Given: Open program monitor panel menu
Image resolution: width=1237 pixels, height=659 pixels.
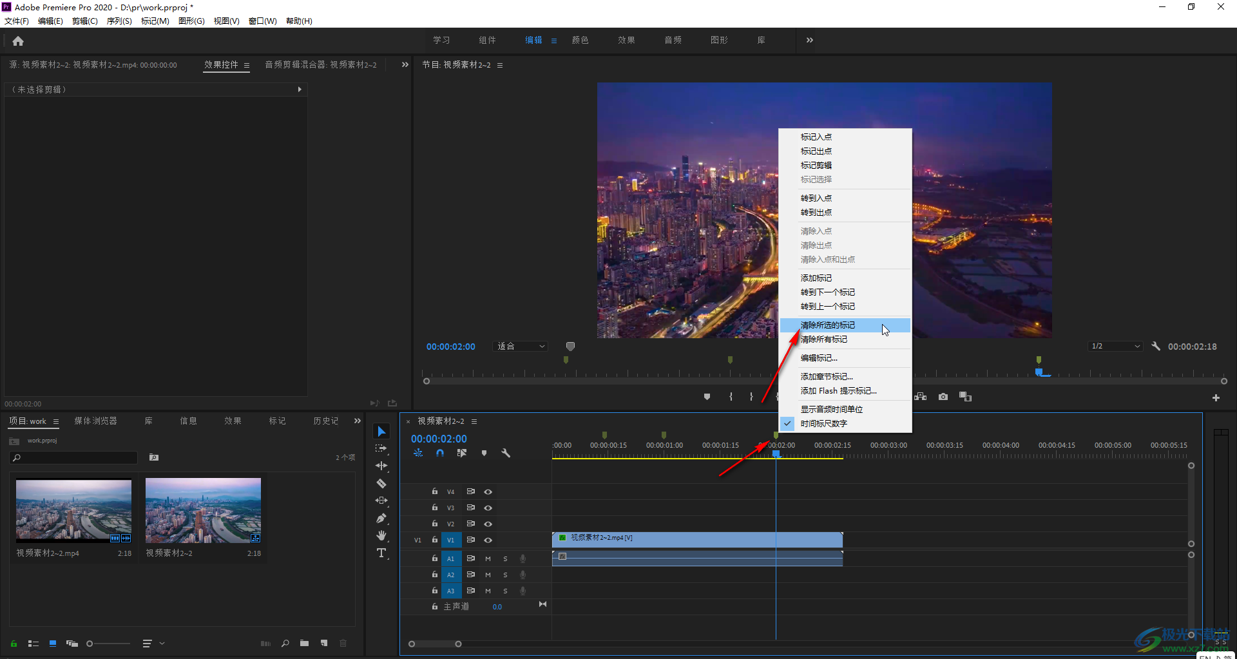Looking at the screenshot, I should click(x=500, y=65).
